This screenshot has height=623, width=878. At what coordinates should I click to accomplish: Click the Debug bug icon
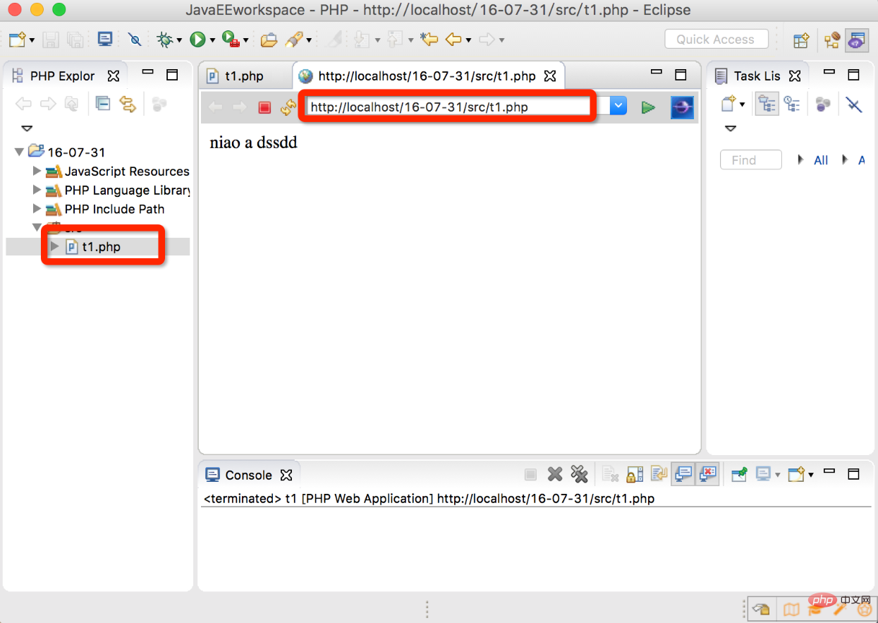165,40
